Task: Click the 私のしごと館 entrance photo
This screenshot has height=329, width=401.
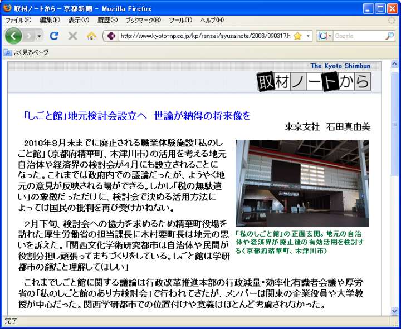Action: 302,183
